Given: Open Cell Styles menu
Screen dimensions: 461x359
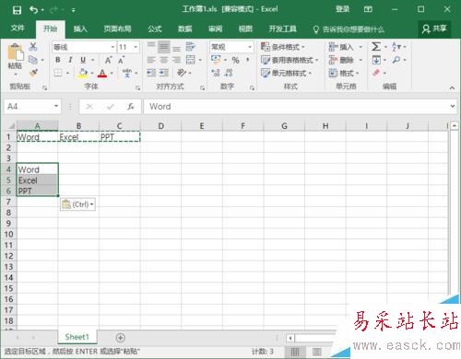Looking at the screenshot, I should 286,73.
